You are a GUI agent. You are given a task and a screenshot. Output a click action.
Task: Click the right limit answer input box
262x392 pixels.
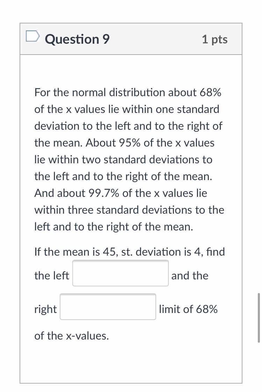click(x=108, y=307)
